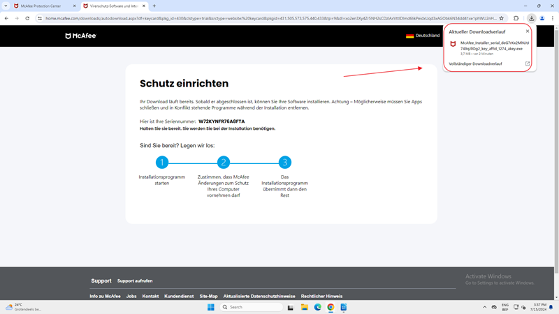
Task: Open the tab search dropdown arrow
Action: [6, 6]
